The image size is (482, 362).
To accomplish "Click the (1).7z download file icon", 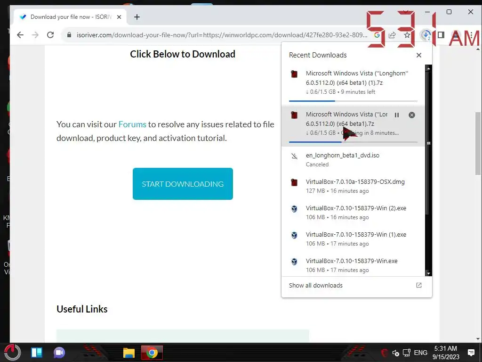I will [294, 74].
